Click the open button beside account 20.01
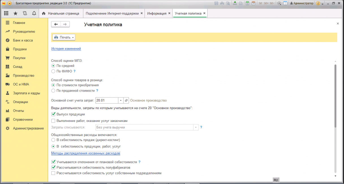The height and width of the screenshot is (184, 344). pyautogui.click(x=126, y=100)
